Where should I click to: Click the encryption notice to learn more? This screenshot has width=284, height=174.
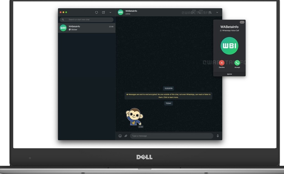[x=168, y=96]
